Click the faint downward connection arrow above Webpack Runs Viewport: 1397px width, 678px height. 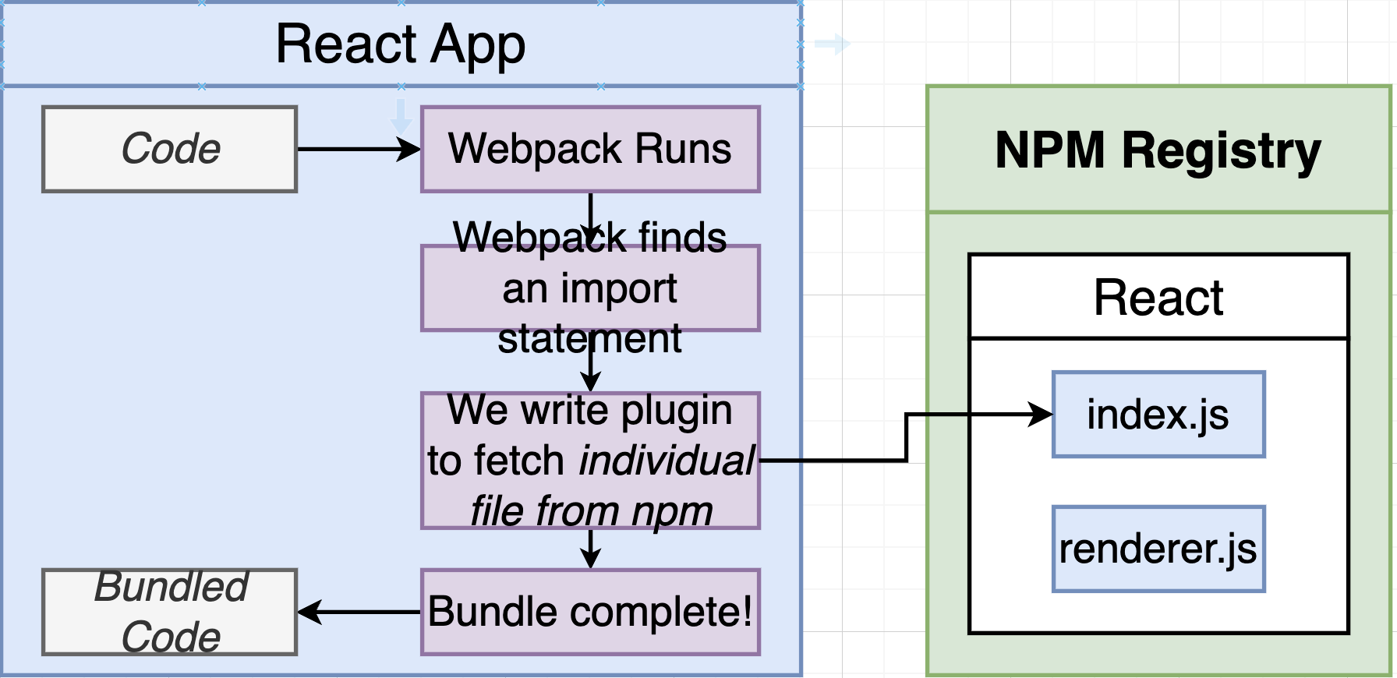pyautogui.click(x=401, y=117)
